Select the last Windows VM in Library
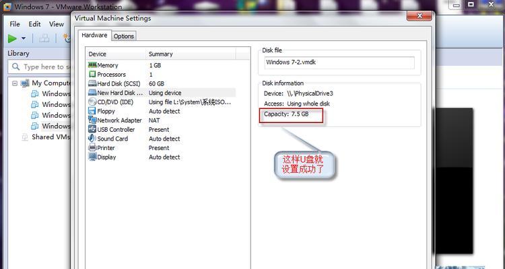The height and width of the screenshot is (269, 505). [x=51, y=126]
